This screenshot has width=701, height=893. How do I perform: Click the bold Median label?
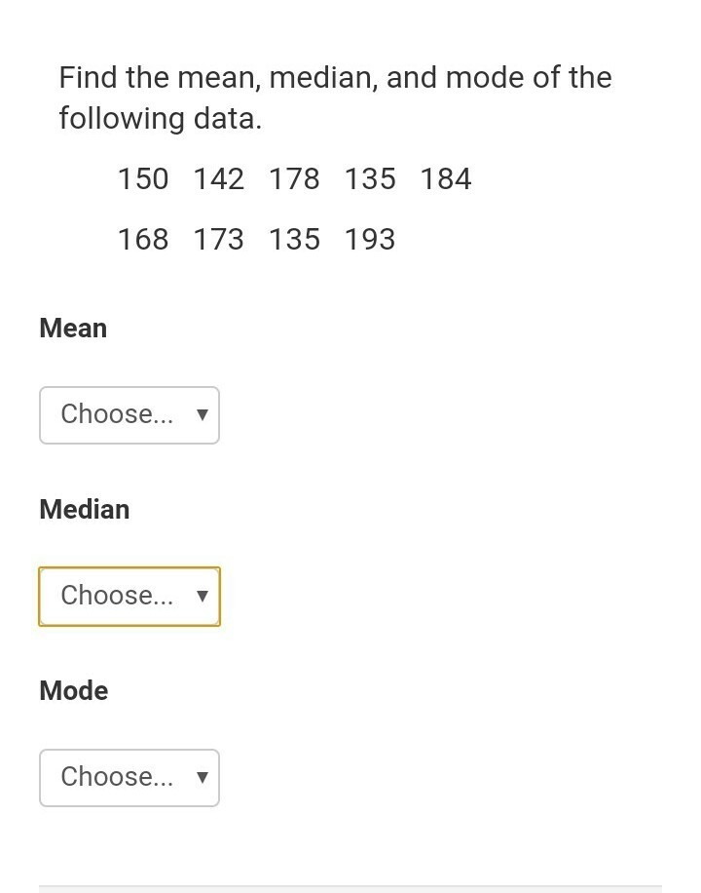[84, 510]
